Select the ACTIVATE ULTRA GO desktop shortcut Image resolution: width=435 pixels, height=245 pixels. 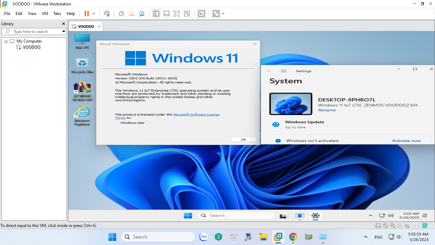point(82,91)
